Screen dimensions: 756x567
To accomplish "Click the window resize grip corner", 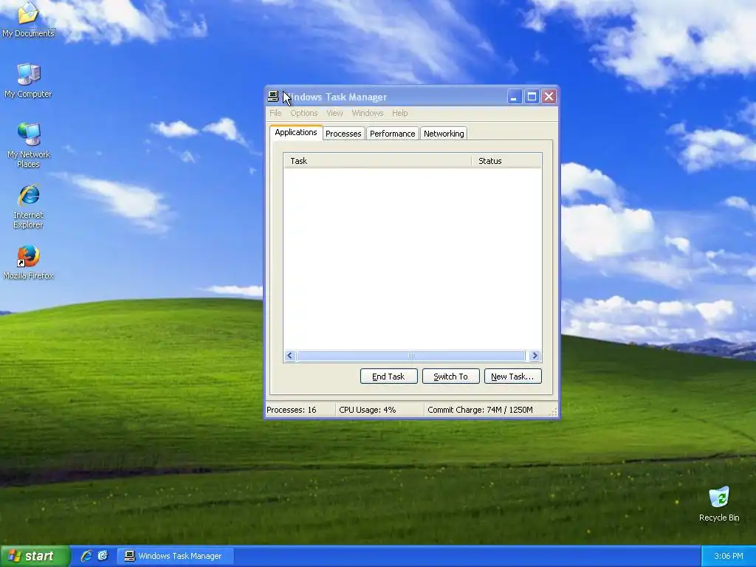I will (x=554, y=412).
